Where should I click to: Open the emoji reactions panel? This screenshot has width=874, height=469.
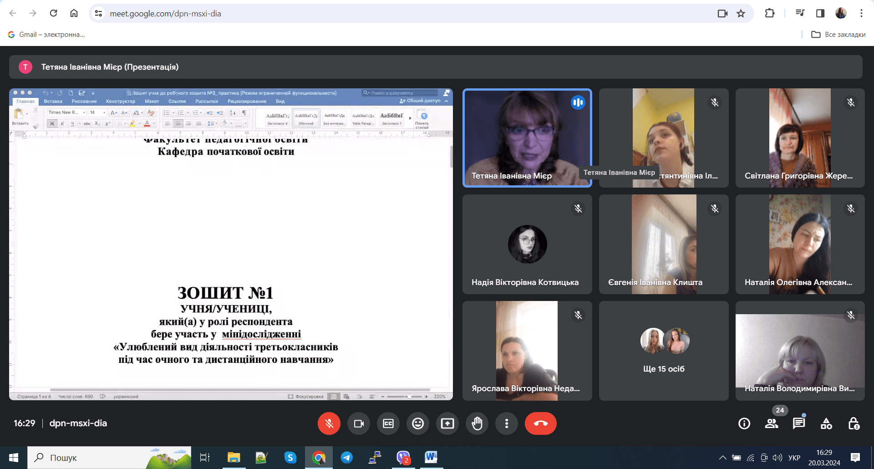(x=417, y=423)
